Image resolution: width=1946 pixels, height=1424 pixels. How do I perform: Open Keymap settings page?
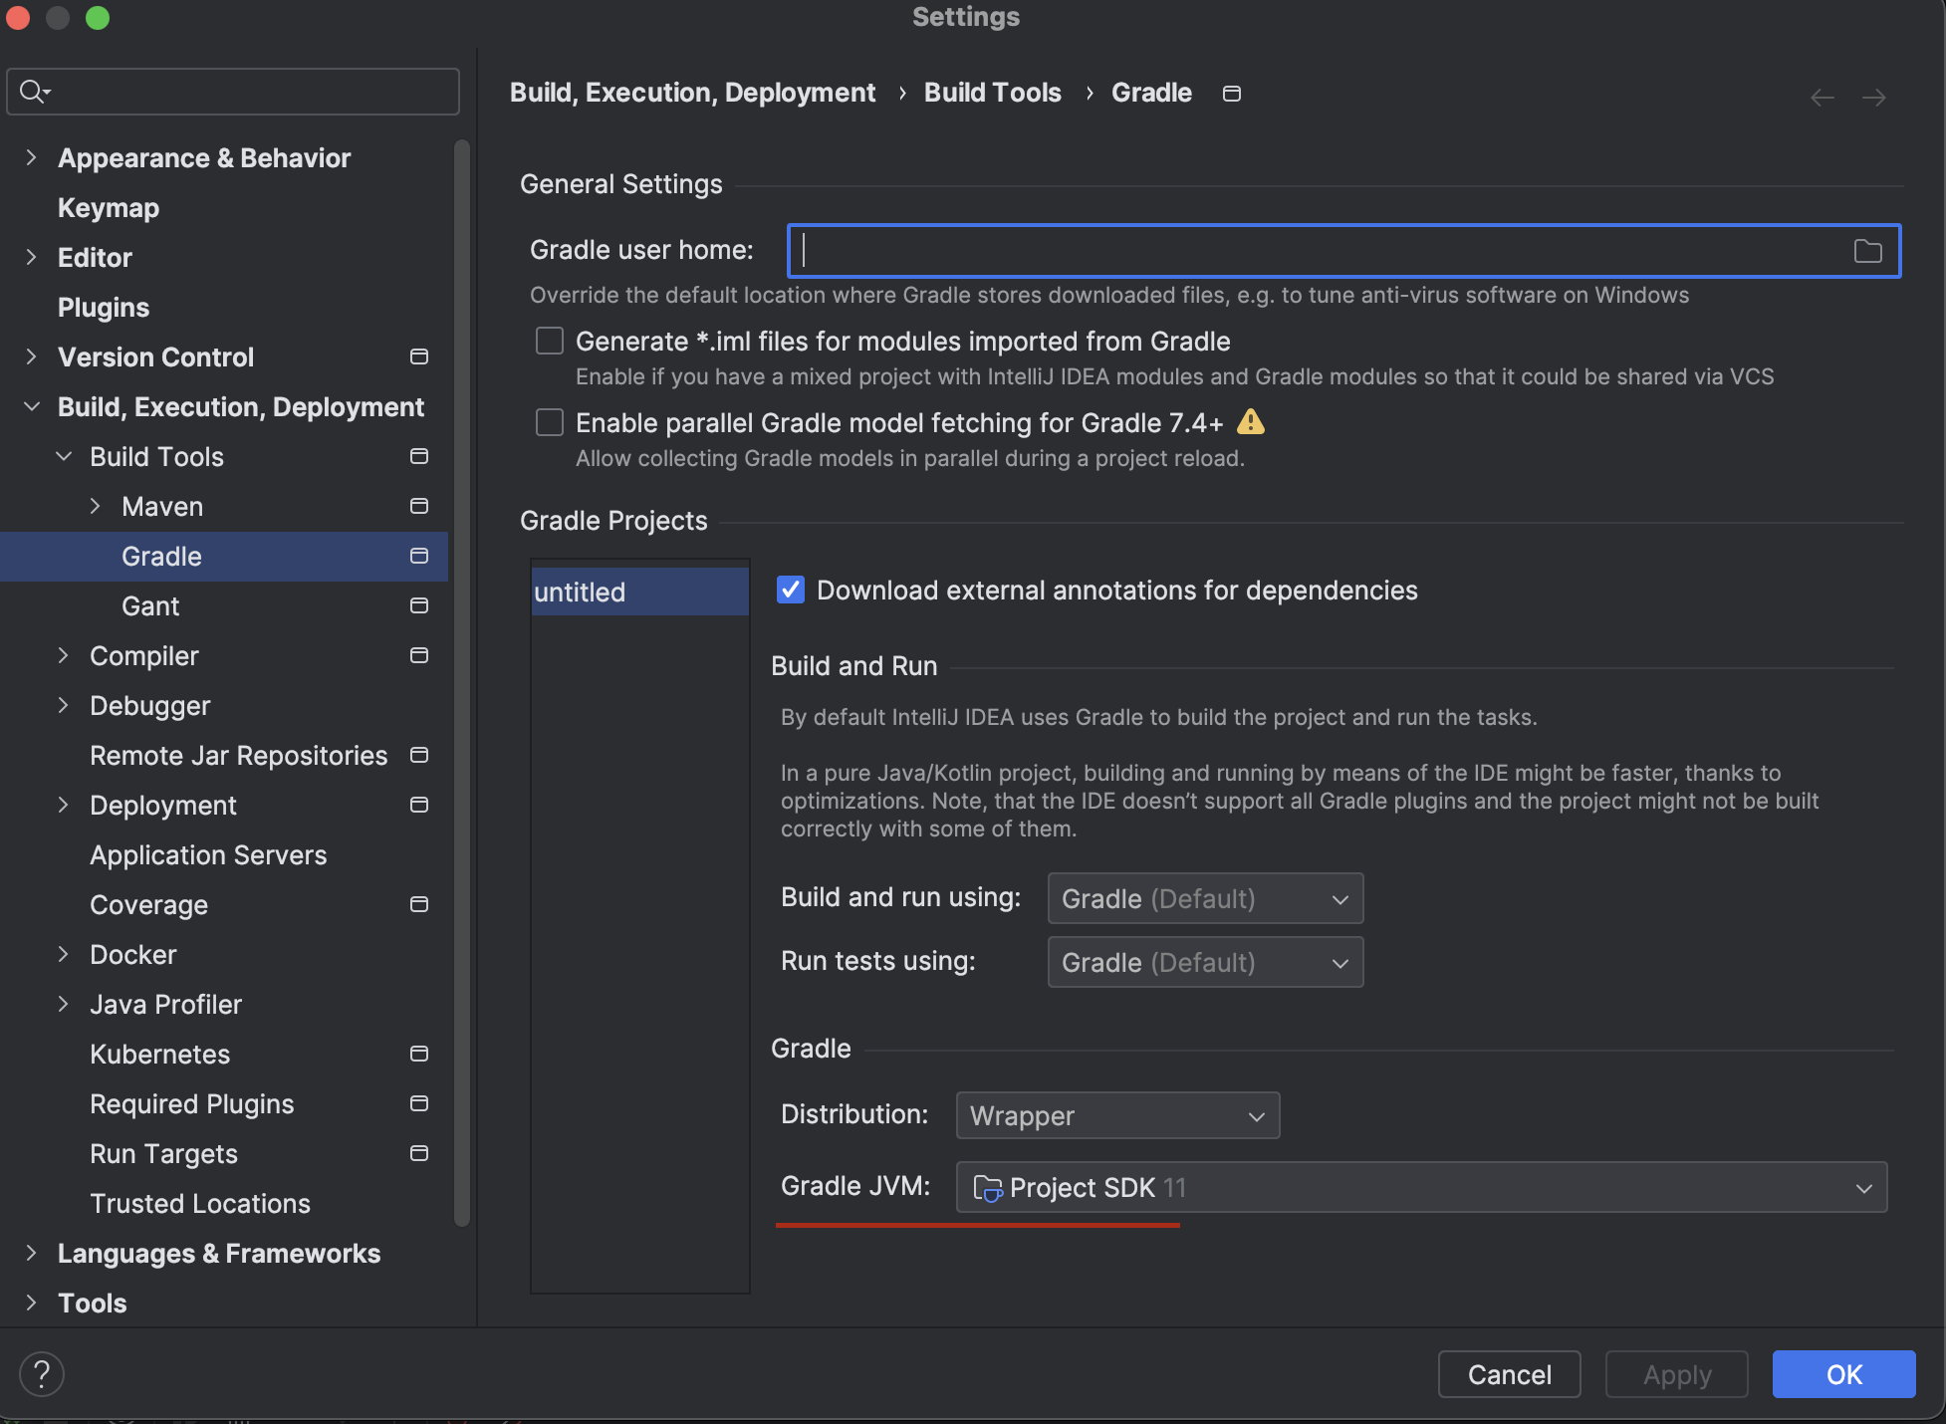109,207
